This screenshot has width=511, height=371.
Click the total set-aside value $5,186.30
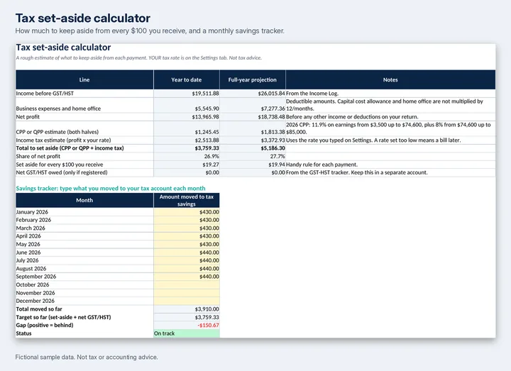coord(273,148)
